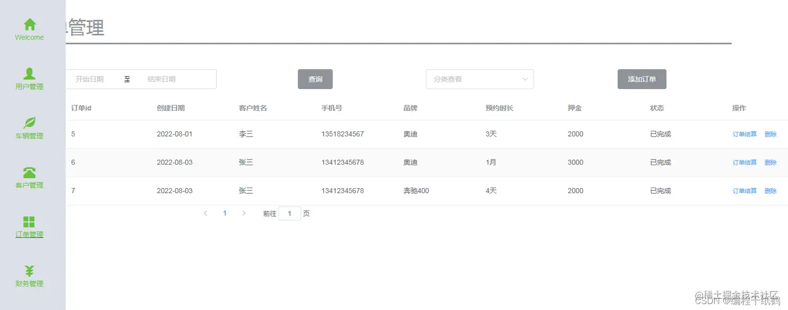788x310 pixels.
Task: Click the 查询 button
Action: [315, 79]
